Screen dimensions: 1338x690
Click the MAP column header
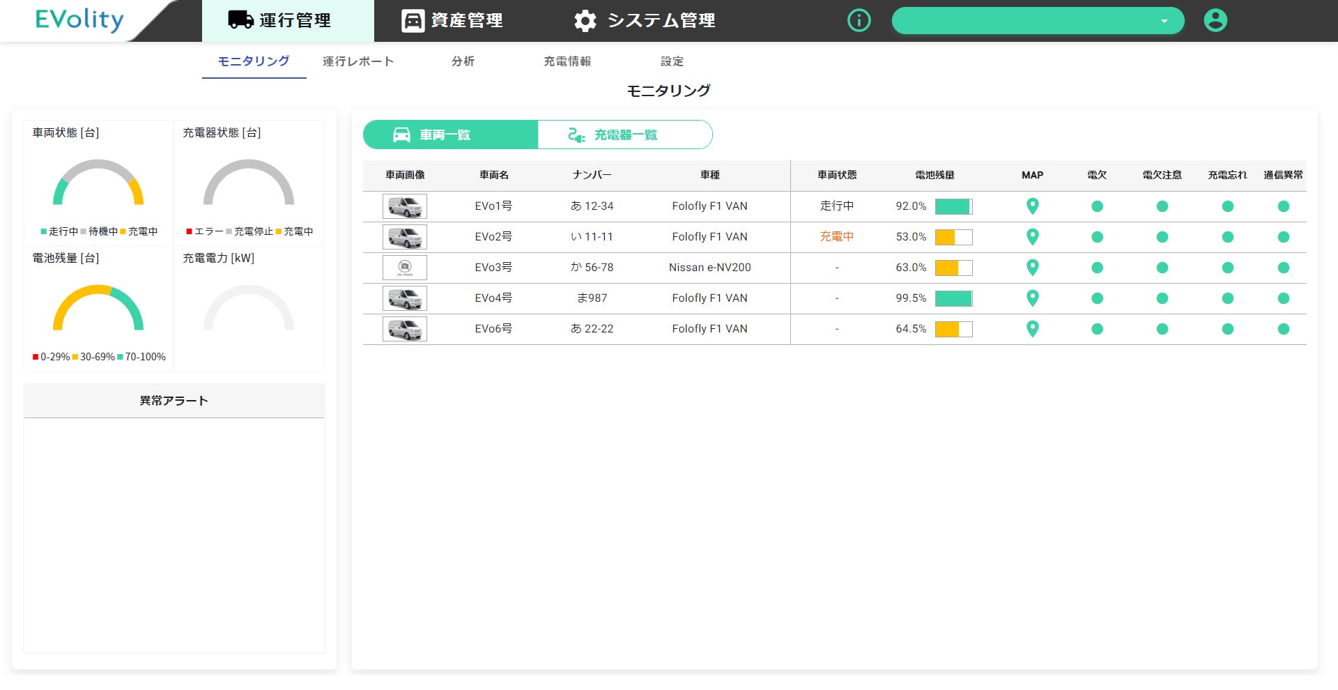pos(1033,175)
